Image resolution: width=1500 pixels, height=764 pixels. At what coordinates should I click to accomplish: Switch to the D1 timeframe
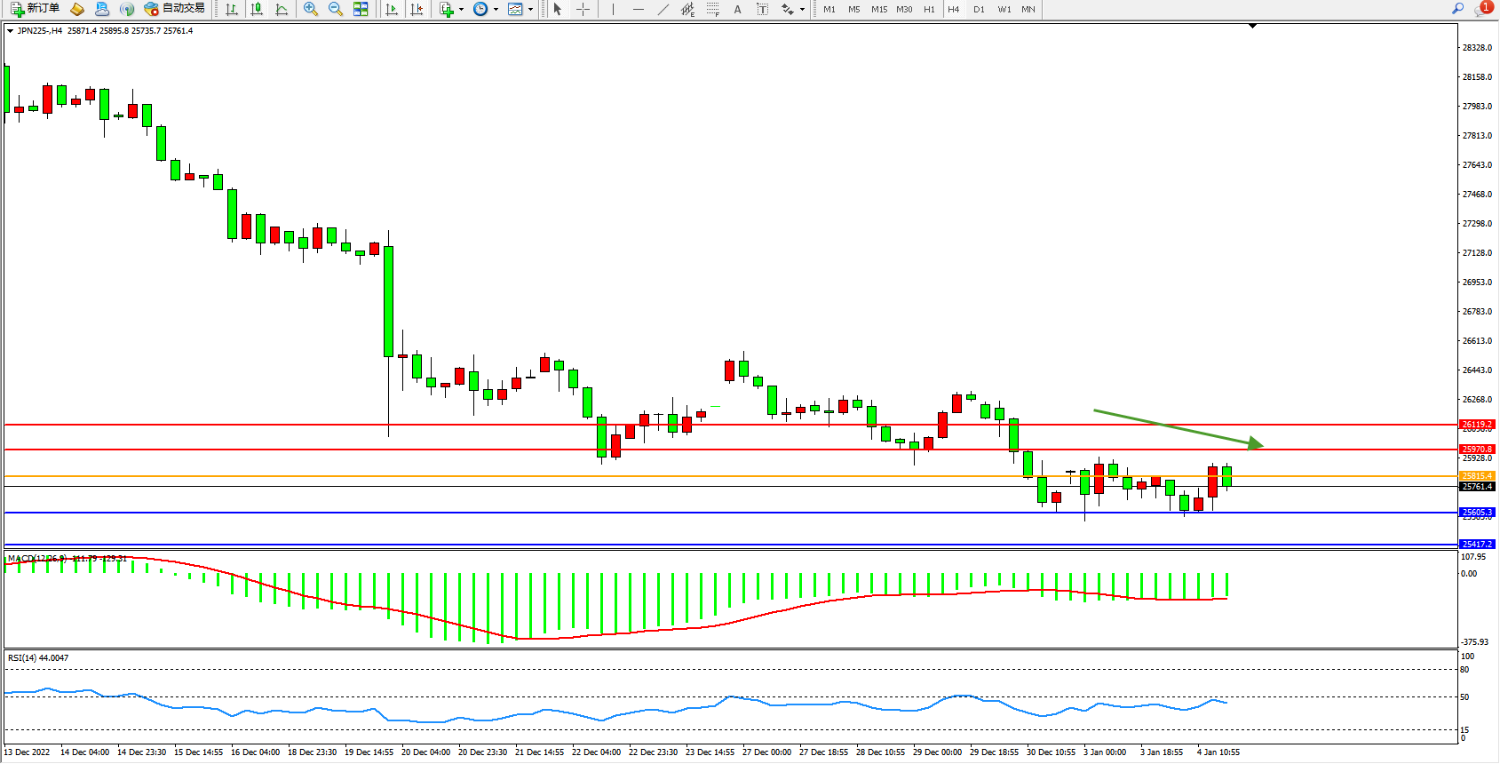coord(979,9)
